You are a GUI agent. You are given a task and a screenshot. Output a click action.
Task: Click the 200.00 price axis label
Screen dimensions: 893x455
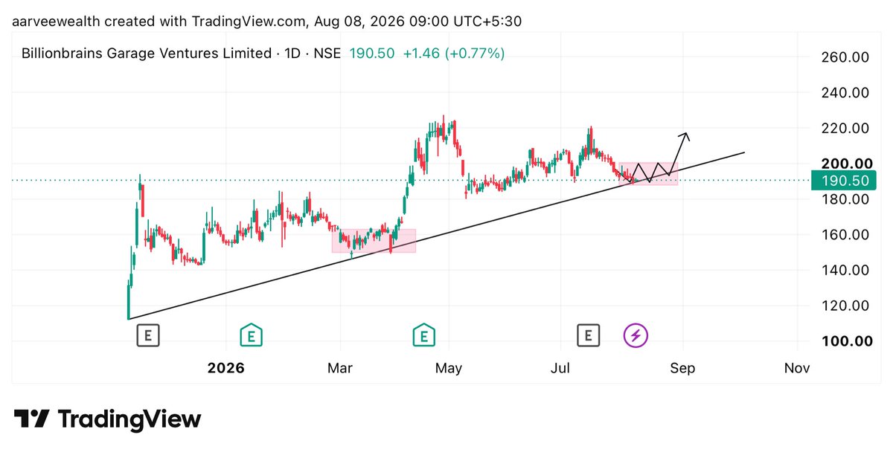coord(845,164)
